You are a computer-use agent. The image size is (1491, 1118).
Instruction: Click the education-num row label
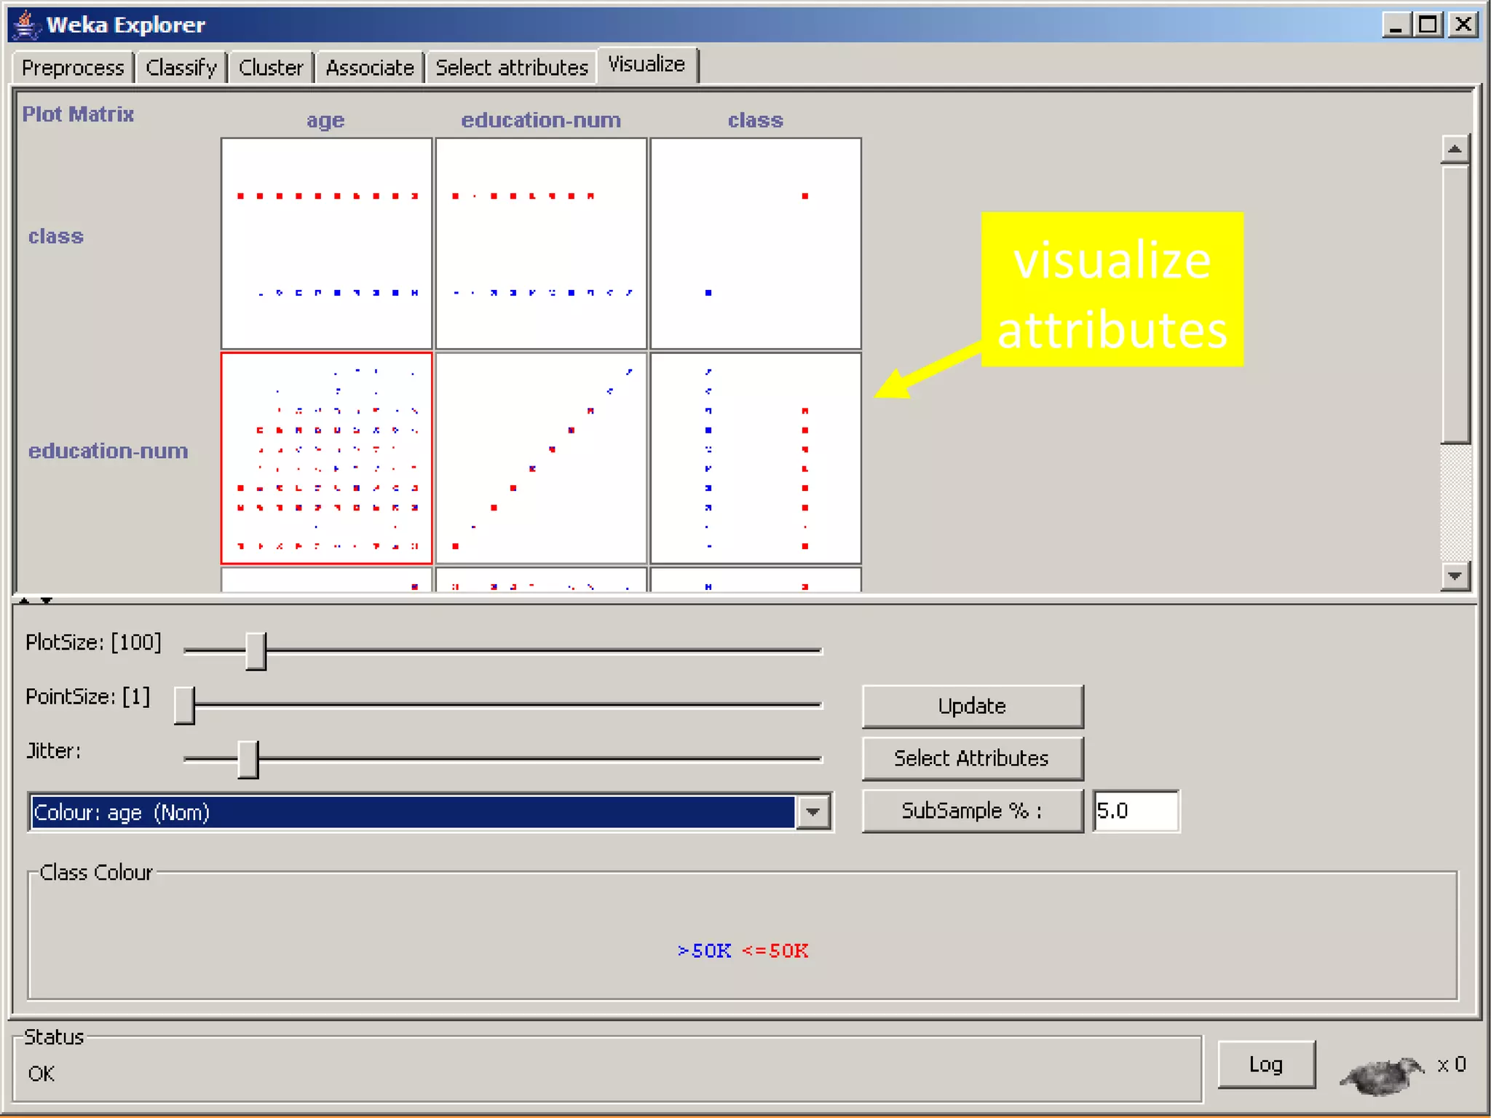(108, 451)
